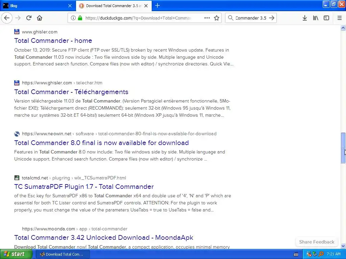
Task: Click the Esc key for SumatraPDF snippet
Action: click(x=123, y=203)
